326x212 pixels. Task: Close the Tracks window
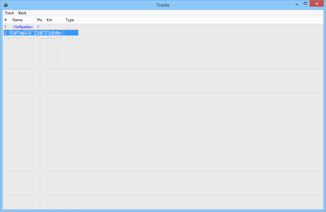[316, 3]
